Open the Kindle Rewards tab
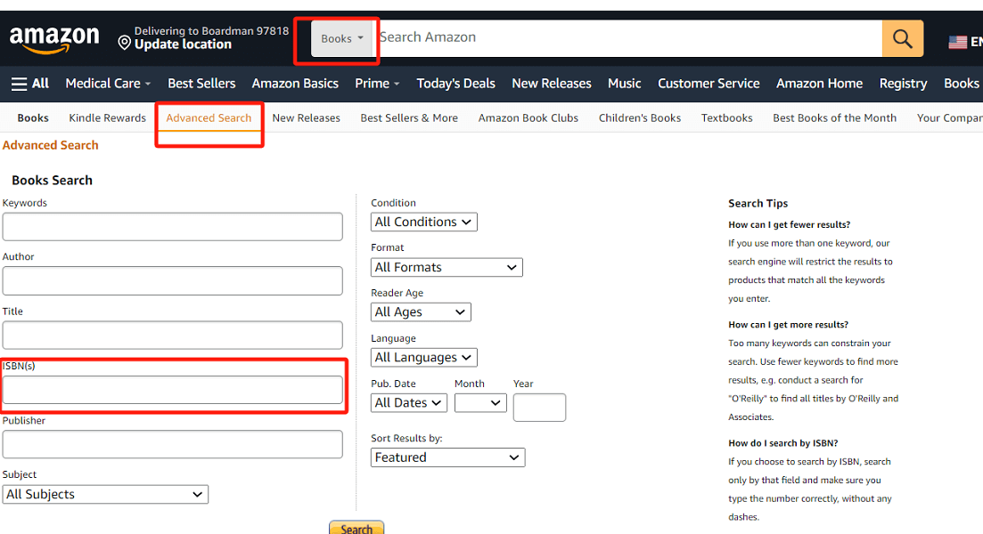This screenshot has width=983, height=534. pos(106,117)
